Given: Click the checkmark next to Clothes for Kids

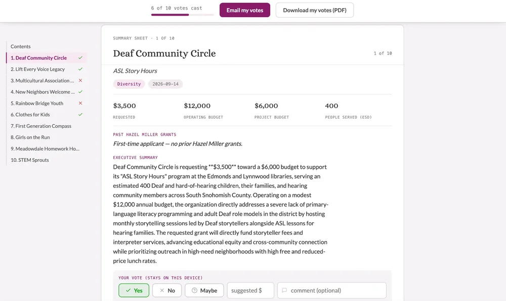Looking at the screenshot, I should (80, 114).
